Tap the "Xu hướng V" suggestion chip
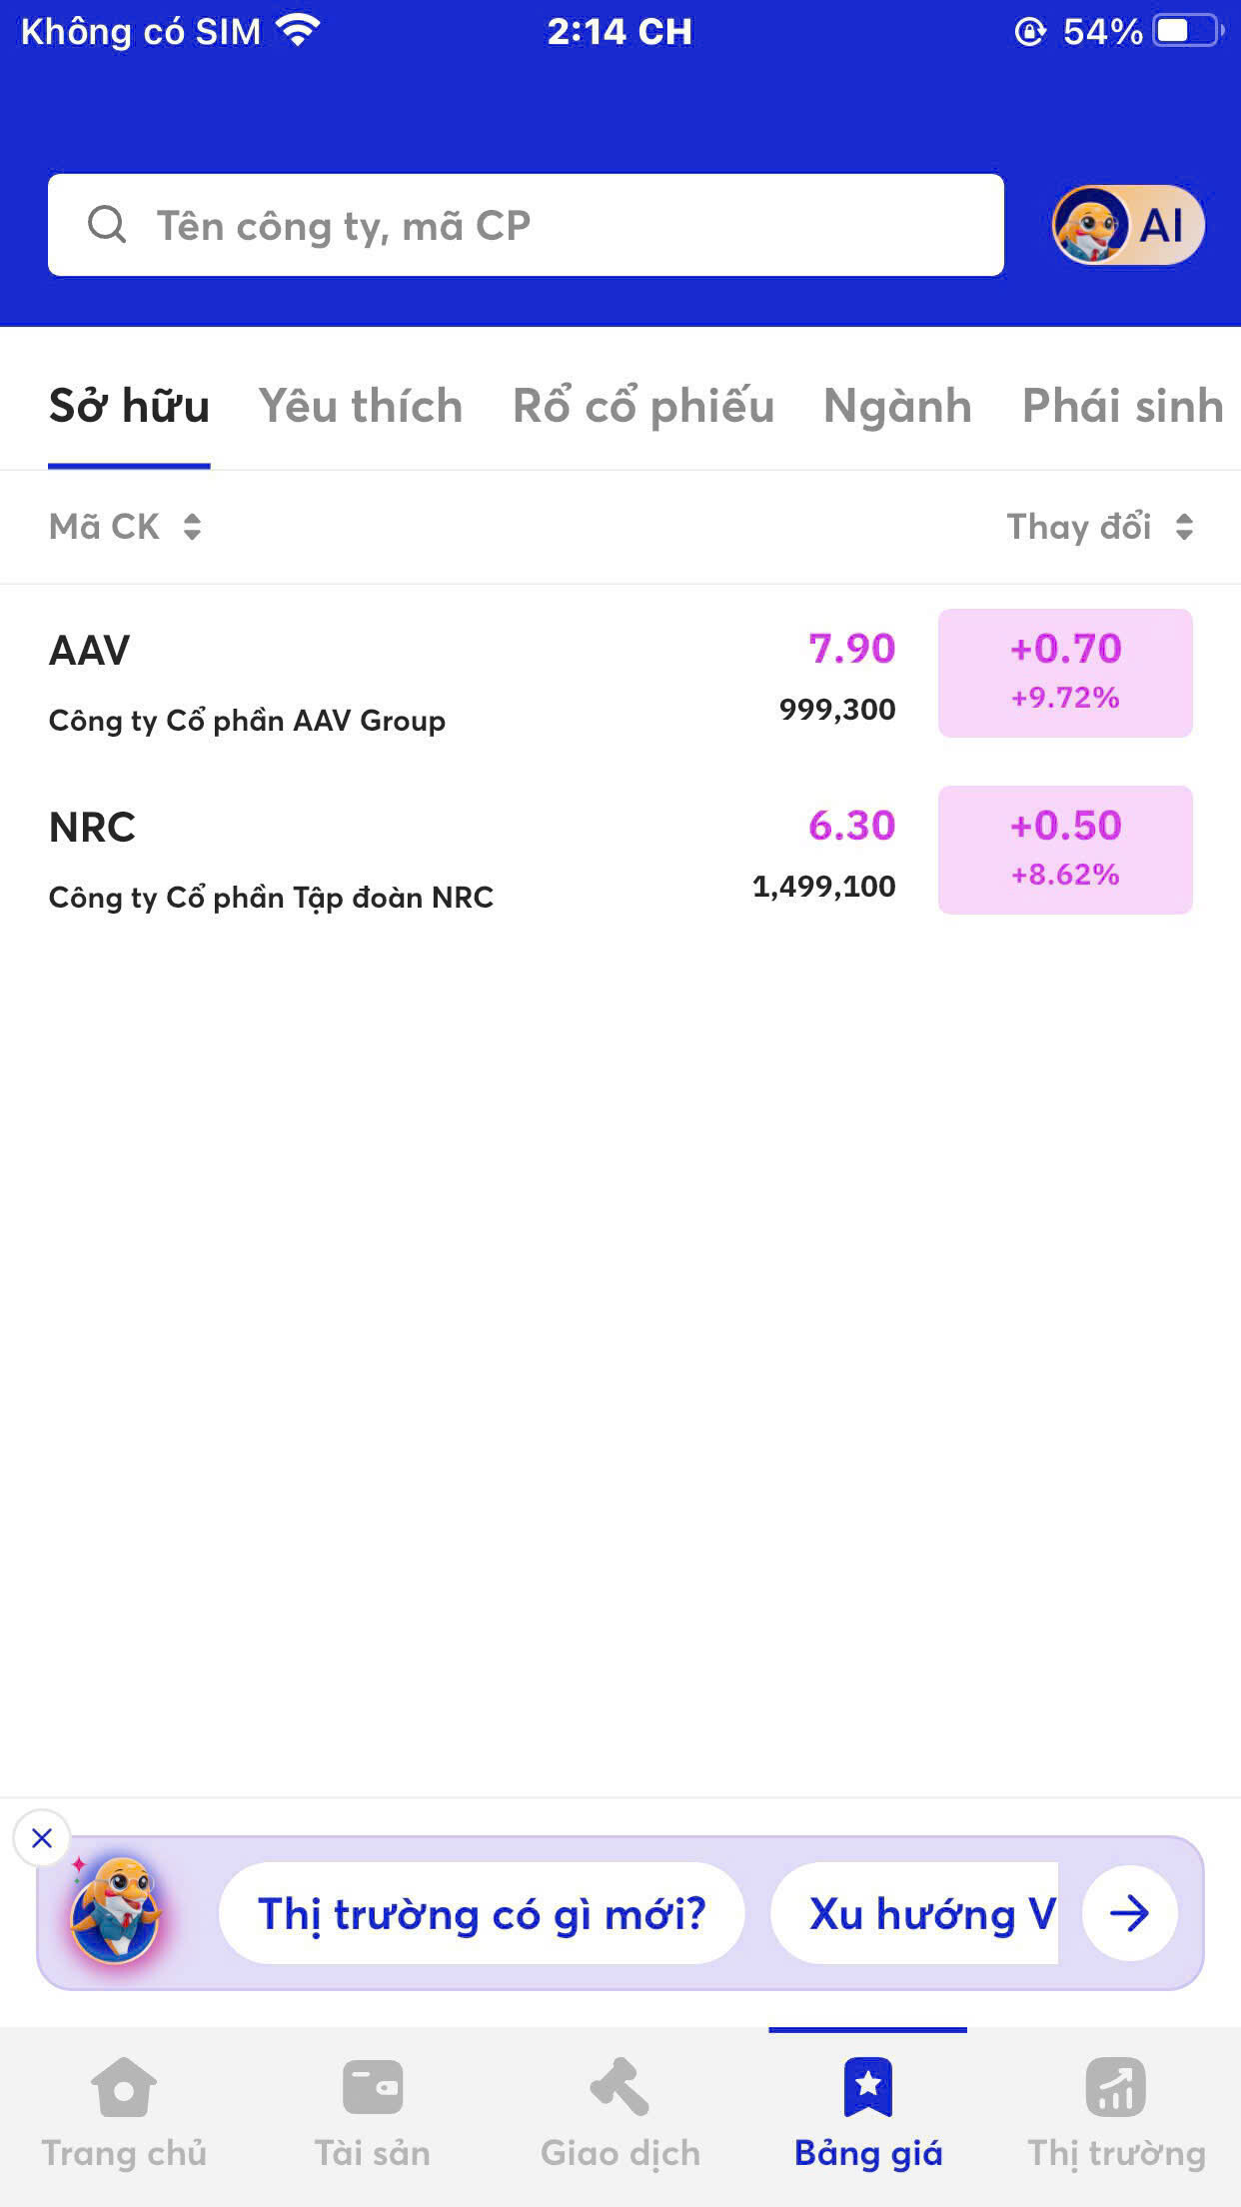Screen dimensions: 1241x2207 coord(929,1913)
